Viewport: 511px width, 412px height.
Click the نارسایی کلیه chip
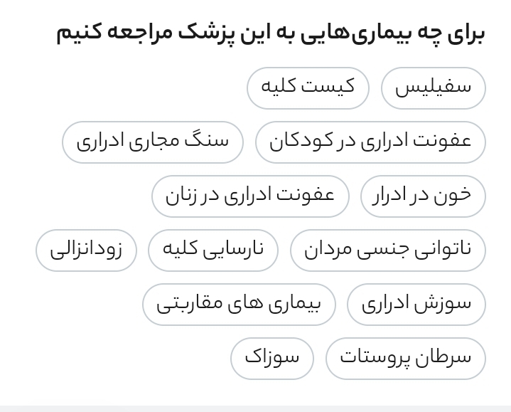coord(213,250)
